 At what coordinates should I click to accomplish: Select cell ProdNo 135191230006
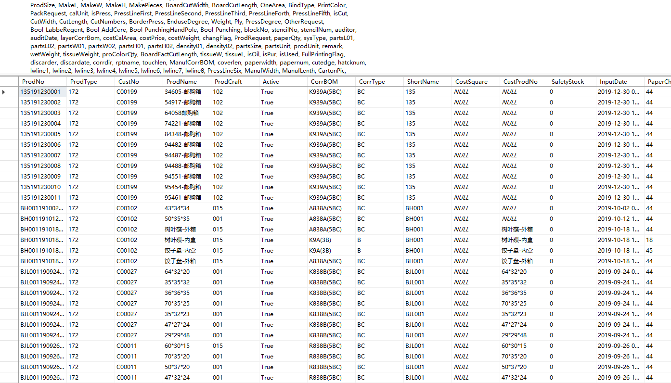pyautogui.click(x=42, y=145)
